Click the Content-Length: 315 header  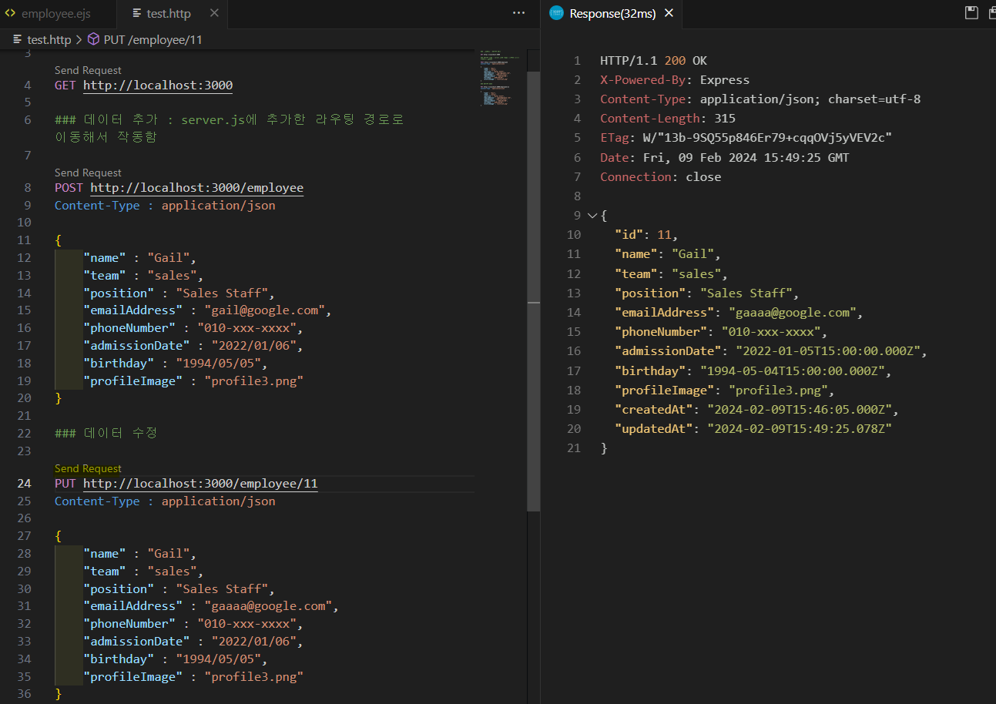coord(668,119)
